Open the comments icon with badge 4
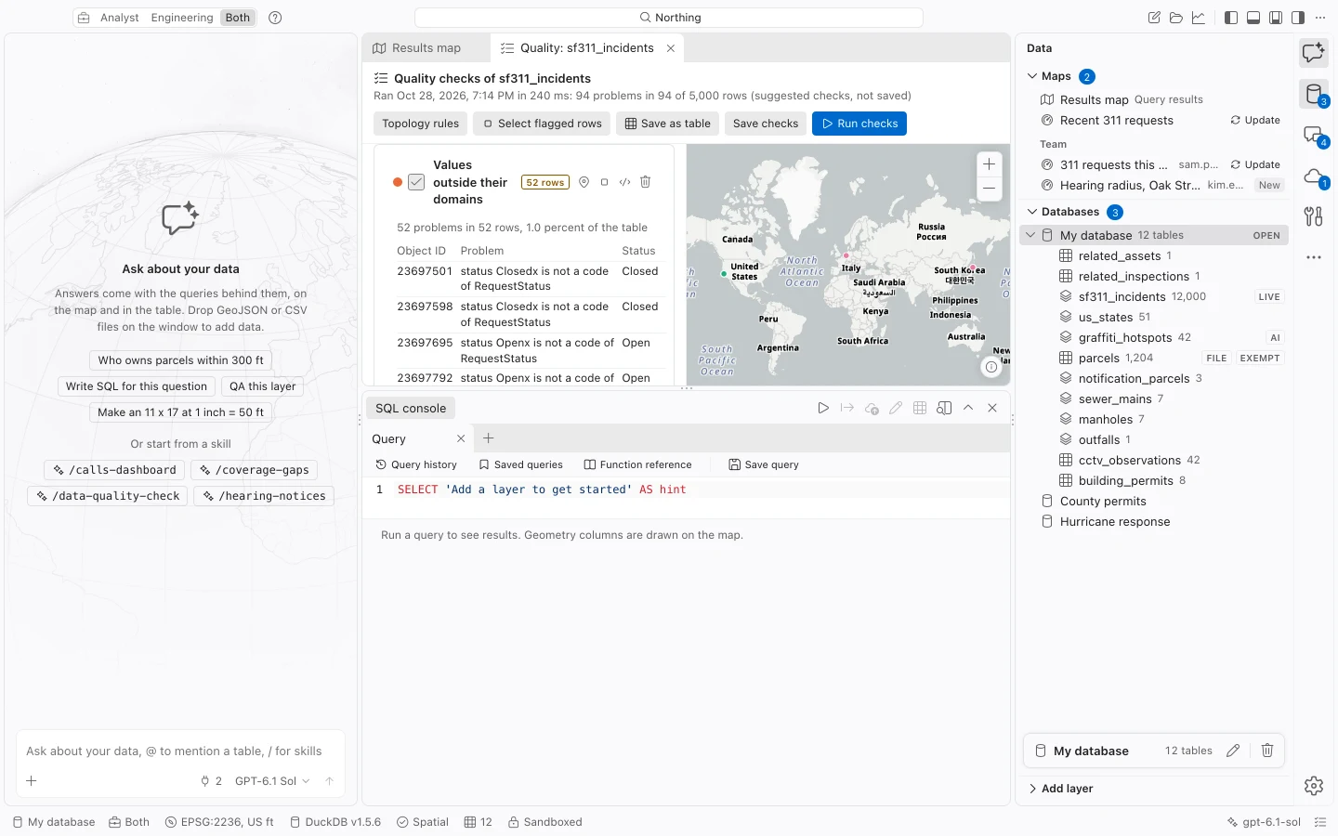 (x=1313, y=136)
